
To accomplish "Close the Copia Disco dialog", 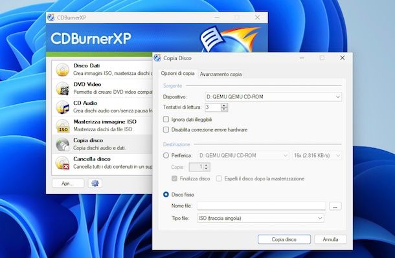I will point(342,58).
